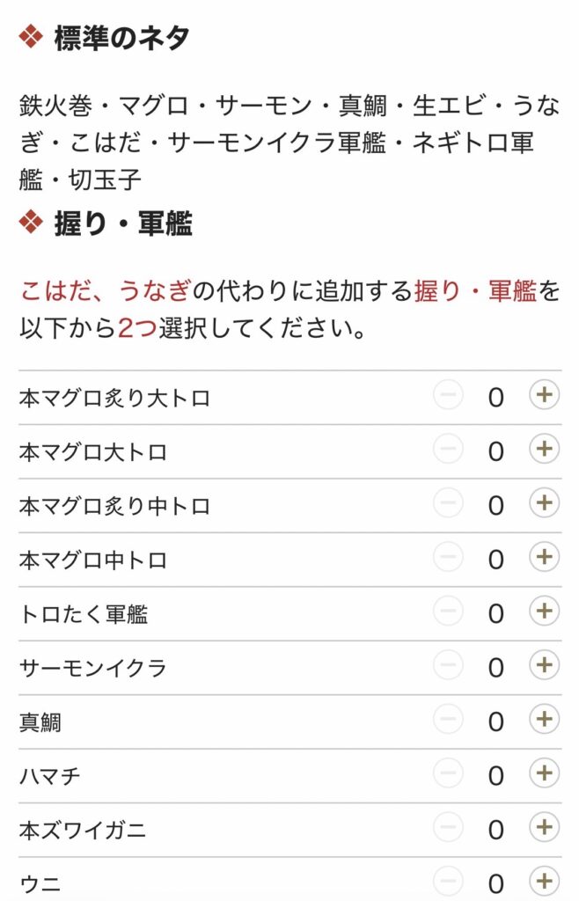Tap the minus icon for サーモンイクラ
This screenshot has width=579, height=901.
(448, 667)
